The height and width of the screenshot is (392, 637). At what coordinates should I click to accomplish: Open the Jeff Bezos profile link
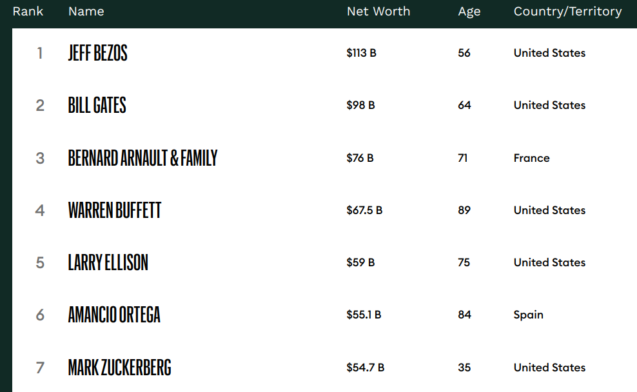click(97, 53)
